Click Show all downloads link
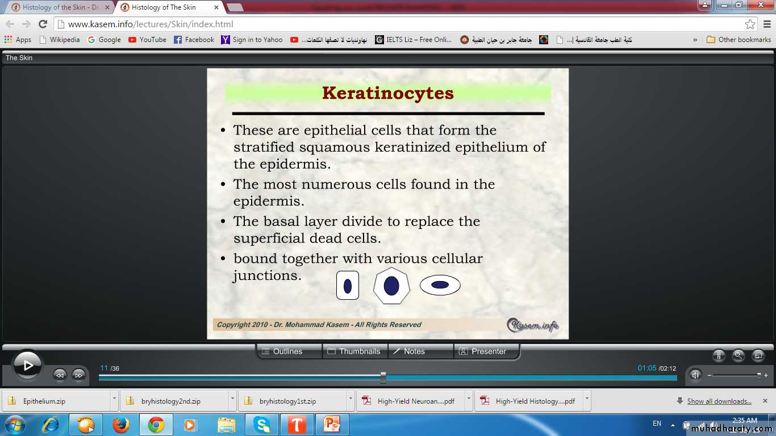 tap(719, 401)
